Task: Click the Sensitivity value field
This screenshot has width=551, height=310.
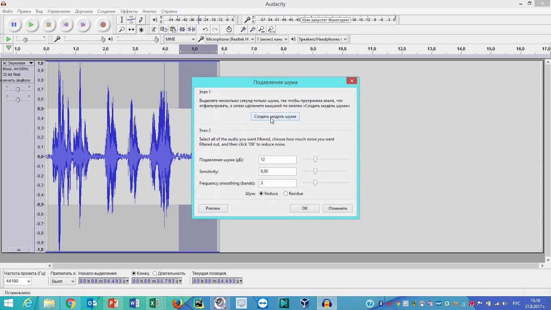Action: tap(277, 171)
